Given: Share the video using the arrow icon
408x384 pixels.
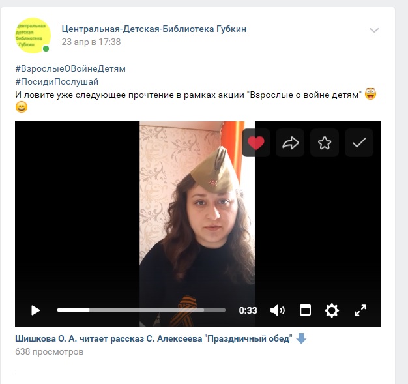Looking at the screenshot, I should click(290, 143).
